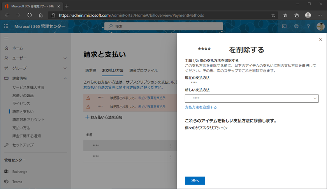Screen dimensions: 327x189
Task: Click the browser forward arrow
Action: pos(18,15)
